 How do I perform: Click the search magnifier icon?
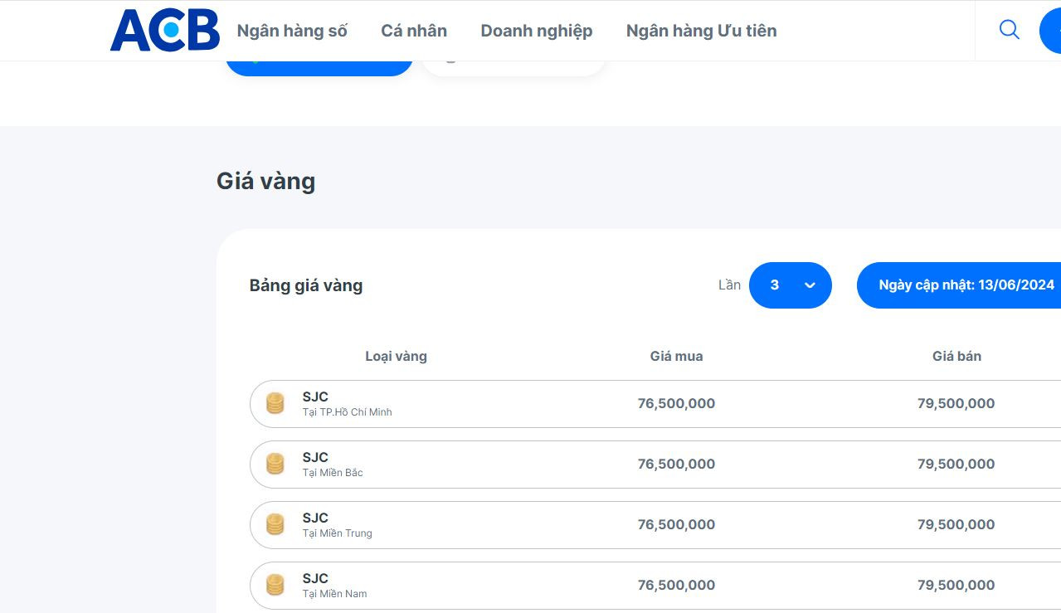pos(1009,30)
